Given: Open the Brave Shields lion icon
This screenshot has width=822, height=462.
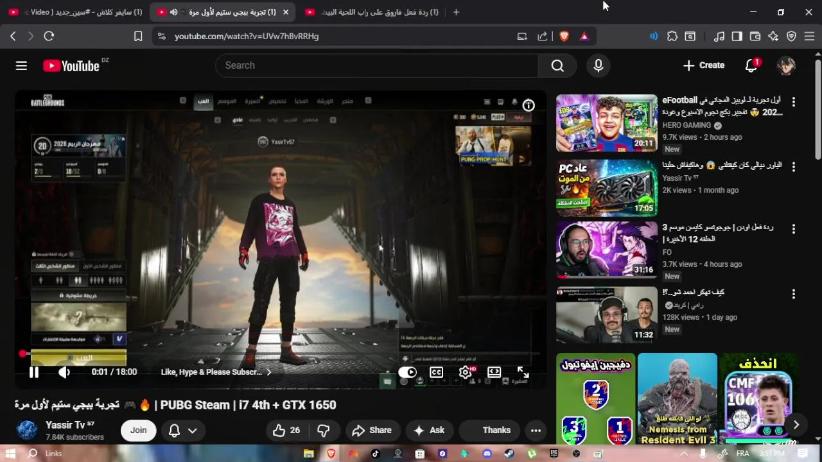Looking at the screenshot, I should 564,37.
